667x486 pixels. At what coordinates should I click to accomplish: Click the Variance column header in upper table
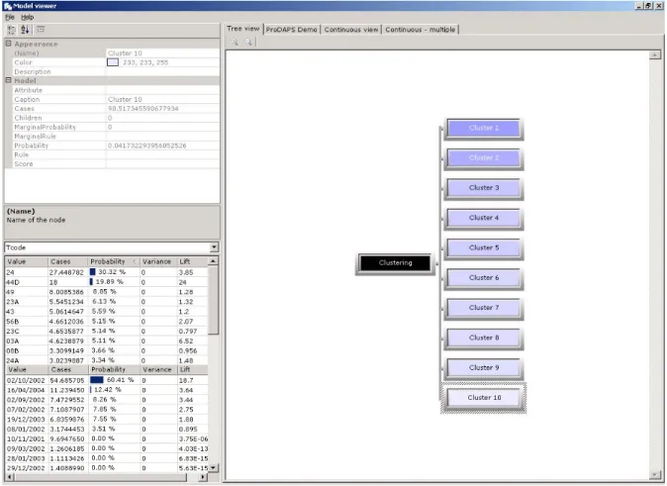point(157,261)
